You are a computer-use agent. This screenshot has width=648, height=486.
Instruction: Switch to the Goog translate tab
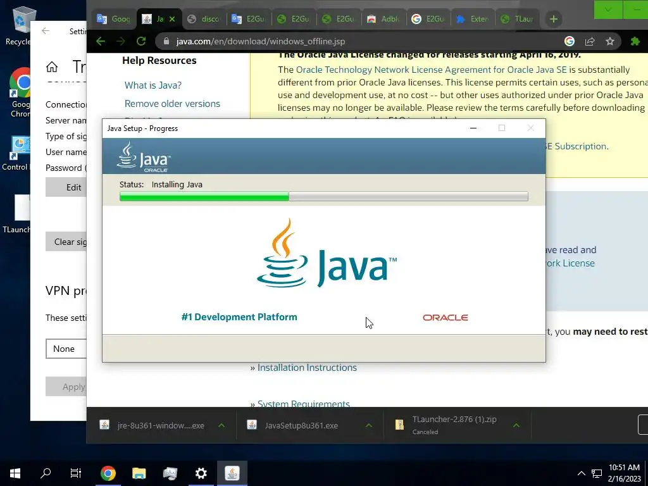point(113,19)
